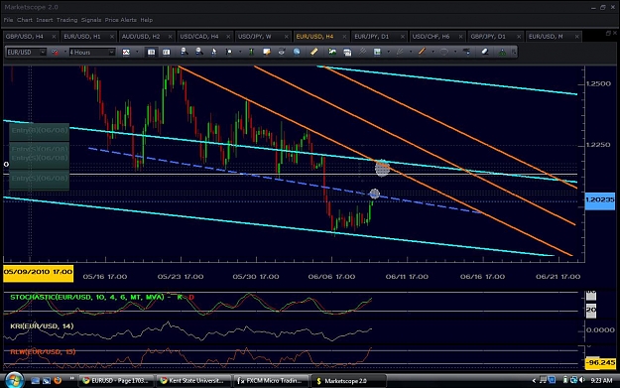Open the Insert menu

click(x=45, y=20)
